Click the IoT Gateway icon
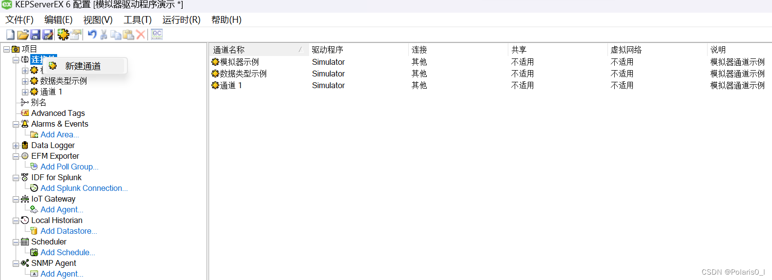This screenshot has width=772, height=280. click(25, 199)
